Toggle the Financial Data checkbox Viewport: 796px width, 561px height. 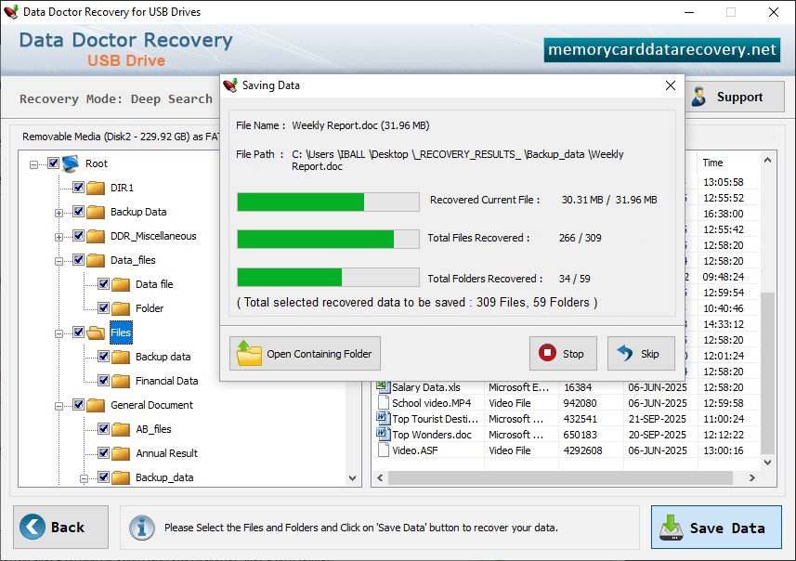(x=103, y=380)
